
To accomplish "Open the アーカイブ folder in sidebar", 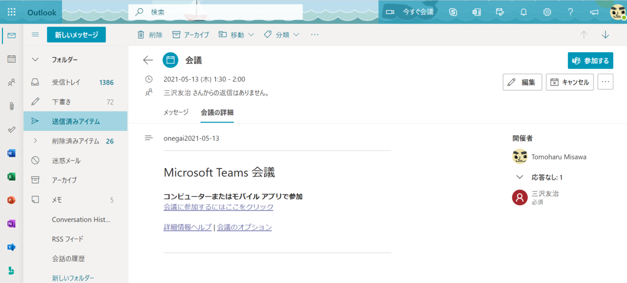I will point(76,180).
